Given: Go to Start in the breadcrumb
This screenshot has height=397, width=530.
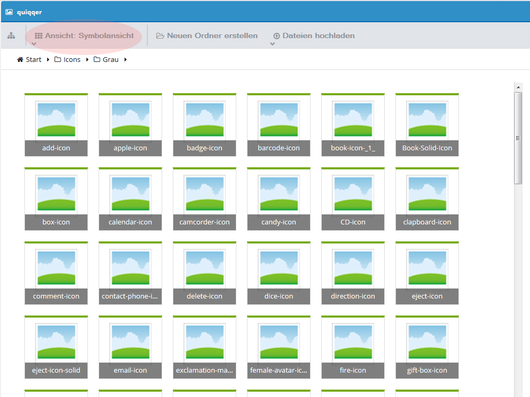Looking at the screenshot, I should tap(29, 59).
